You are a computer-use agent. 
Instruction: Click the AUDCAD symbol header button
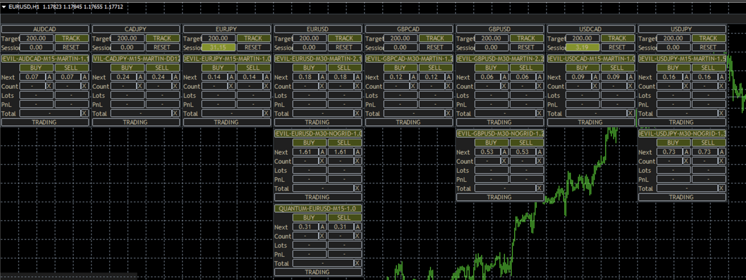[x=44, y=29]
